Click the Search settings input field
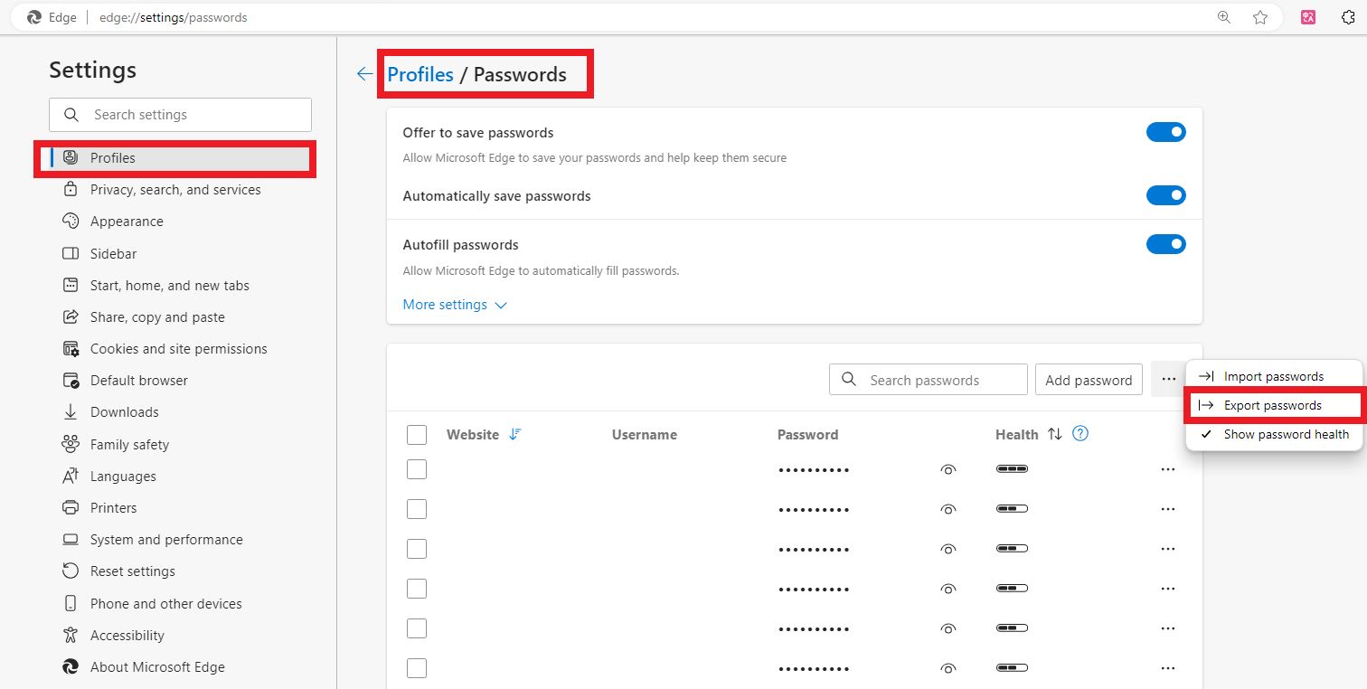1367x689 pixels. 180,115
